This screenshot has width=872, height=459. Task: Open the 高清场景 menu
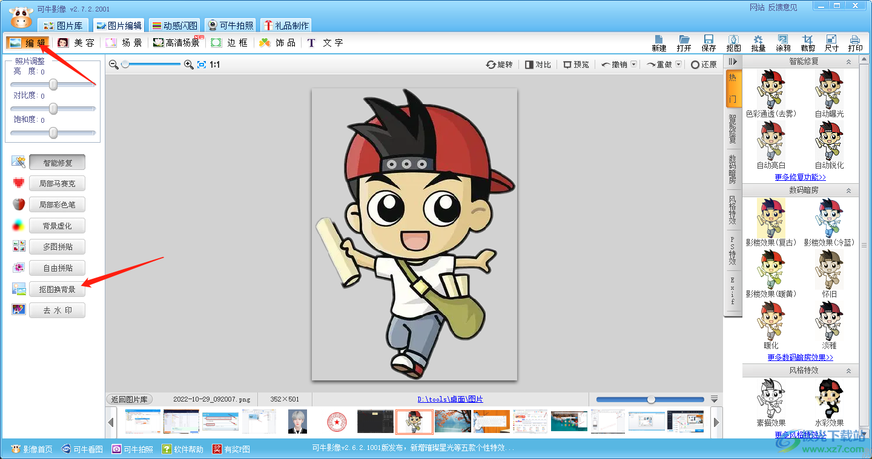click(x=177, y=43)
